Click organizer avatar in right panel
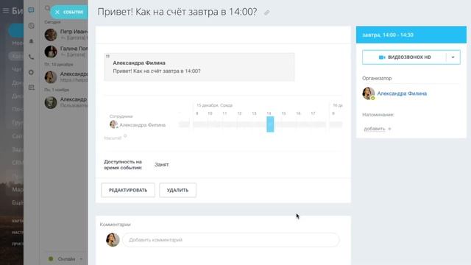The image size is (471, 265). (x=368, y=93)
